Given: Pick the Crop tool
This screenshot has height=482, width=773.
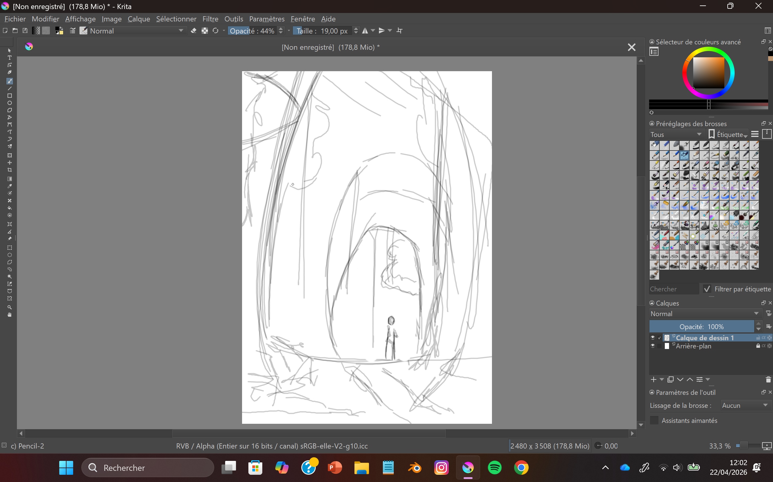Looking at the screenshot, I should [10, 170].
